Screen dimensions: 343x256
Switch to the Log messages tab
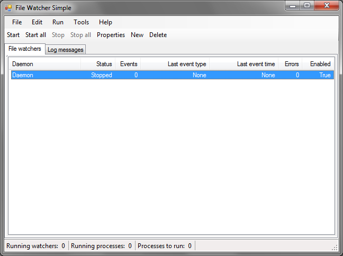65,50
